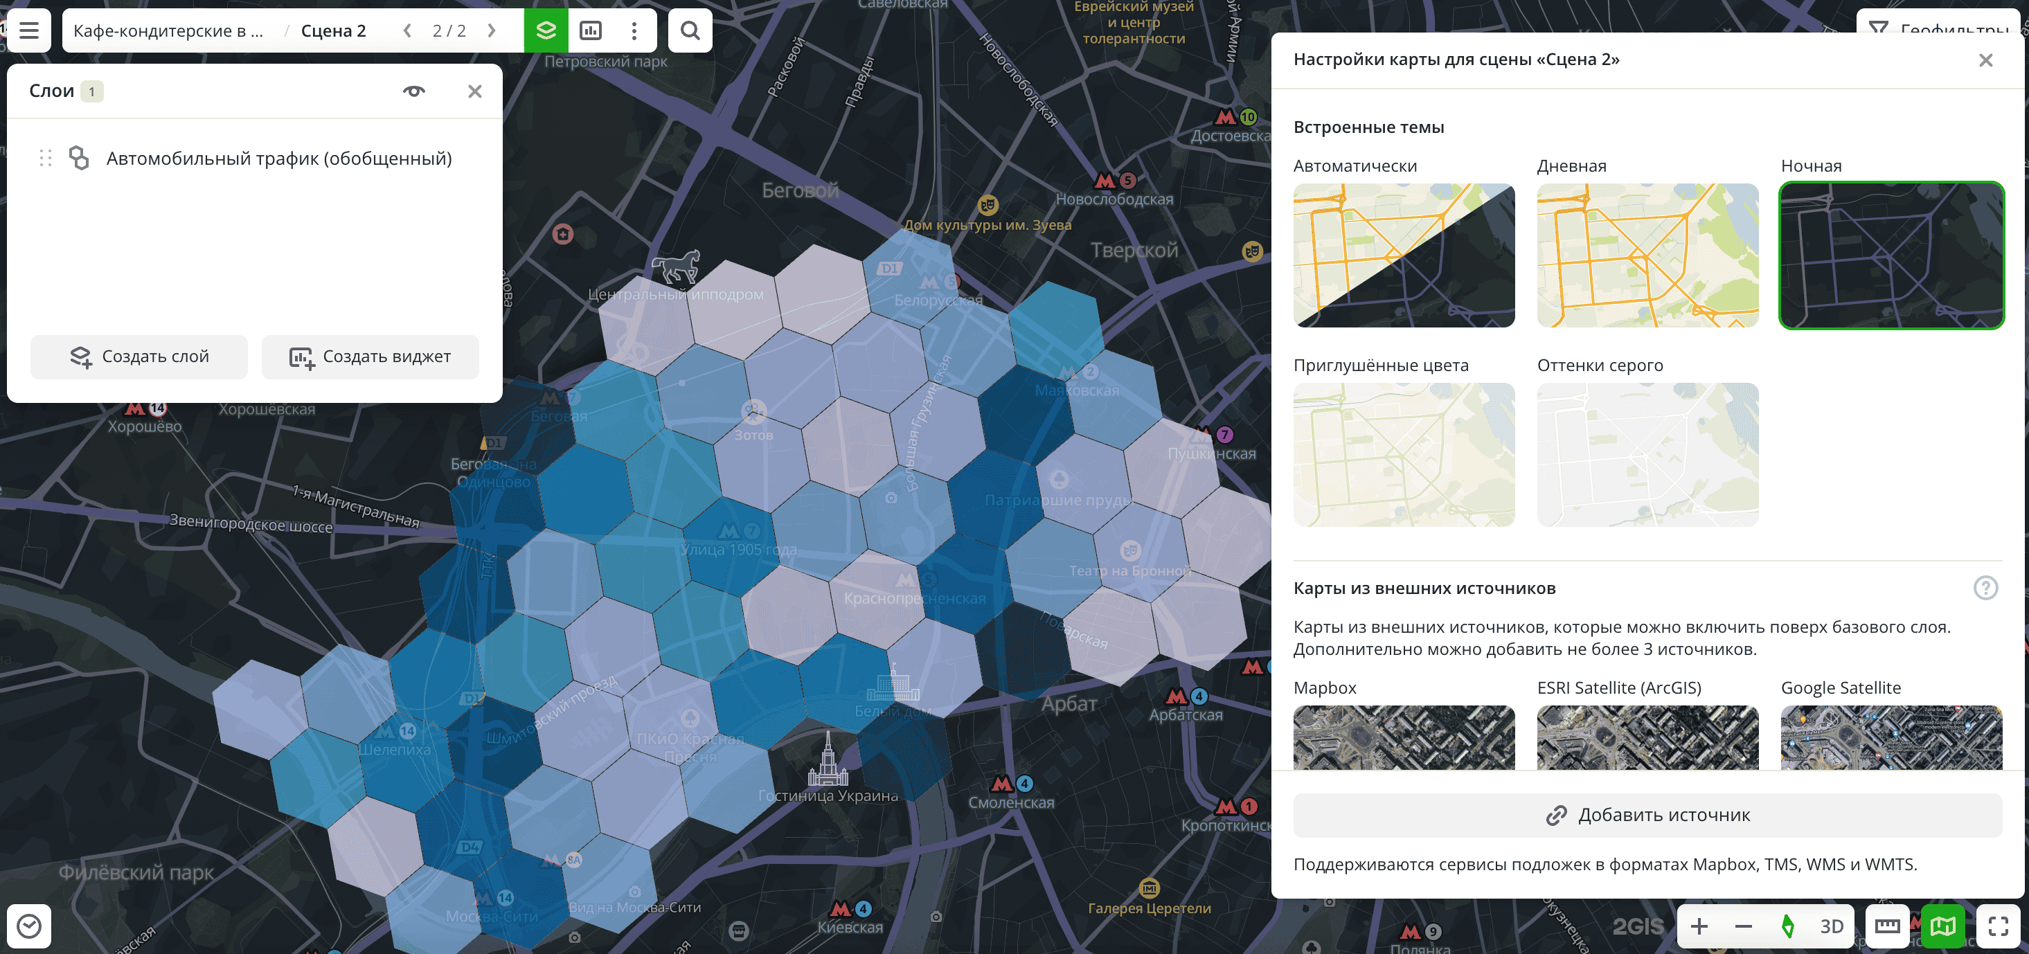Enter fullscreen map mode
Viewport: 2029px width, 954px height.
1998,926
